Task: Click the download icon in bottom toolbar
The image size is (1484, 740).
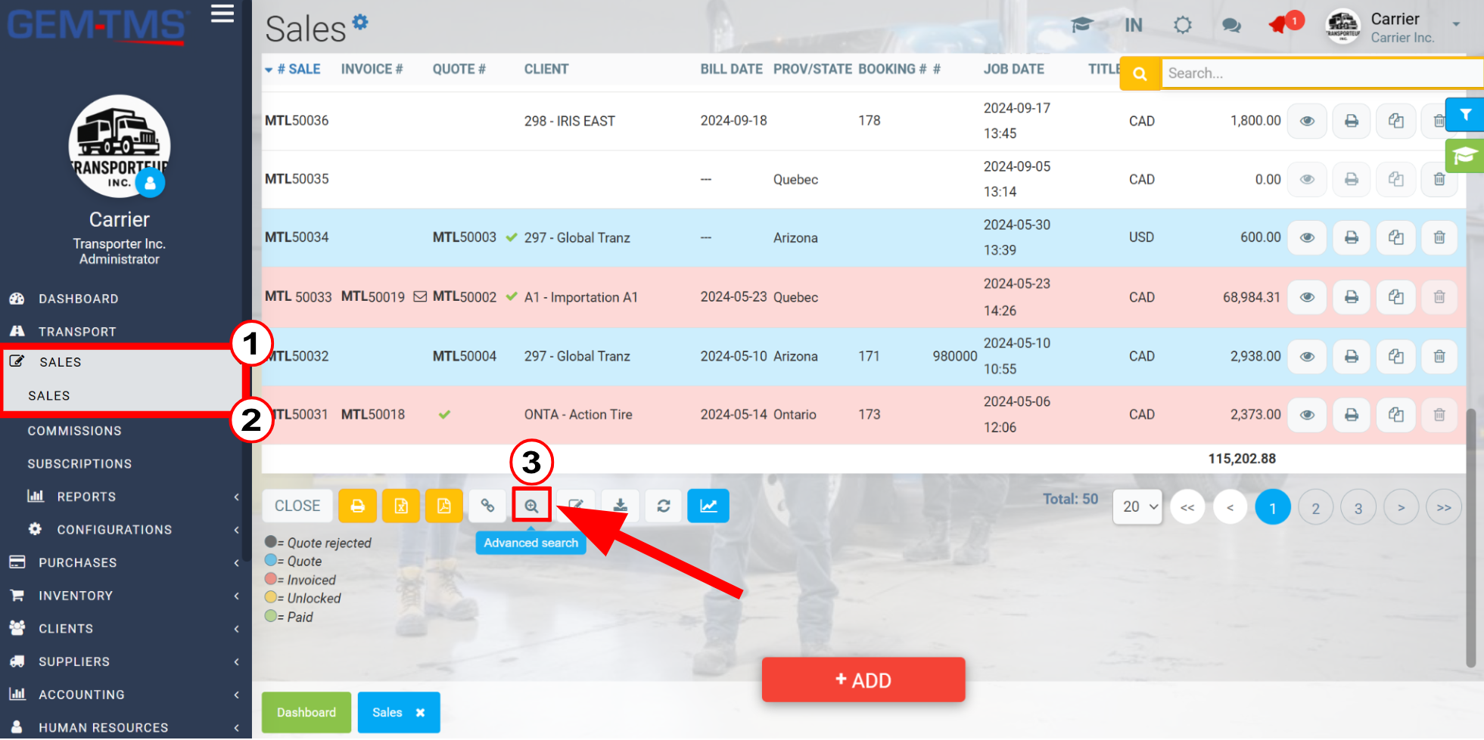Action: click(621, 506)
